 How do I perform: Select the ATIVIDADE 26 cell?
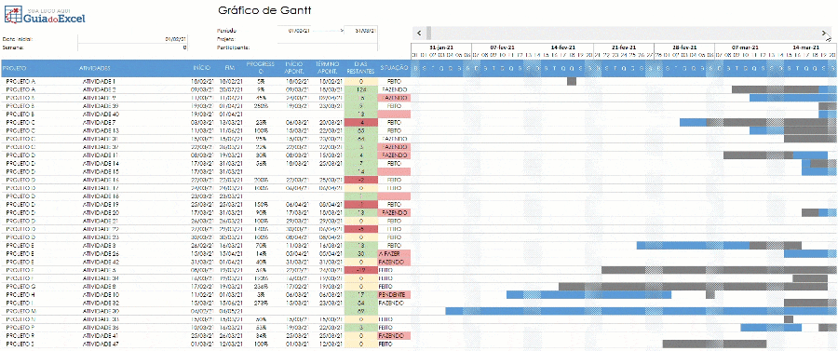pyautogui.click(x=101, y=253)
